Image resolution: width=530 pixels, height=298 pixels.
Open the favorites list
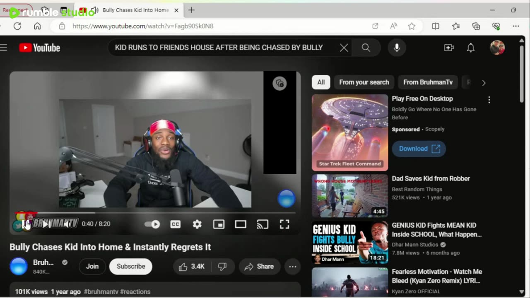pyautogui.click(x=456, y=26)
